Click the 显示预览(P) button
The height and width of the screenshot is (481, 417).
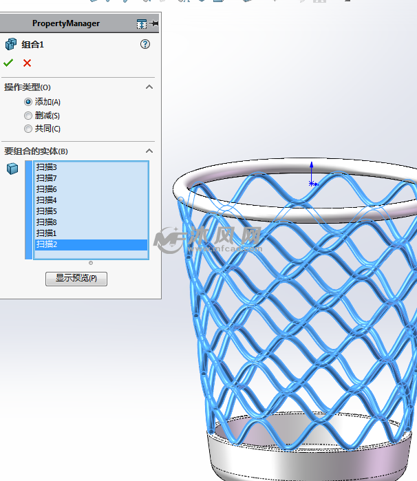point(76,279)
